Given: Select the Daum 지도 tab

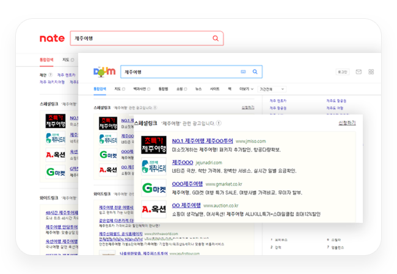Looking at the screenshot, I should (120, 89).
